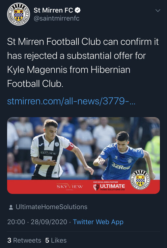Click the 32Red sponsor on blue shirt

(x=121, y=166)
